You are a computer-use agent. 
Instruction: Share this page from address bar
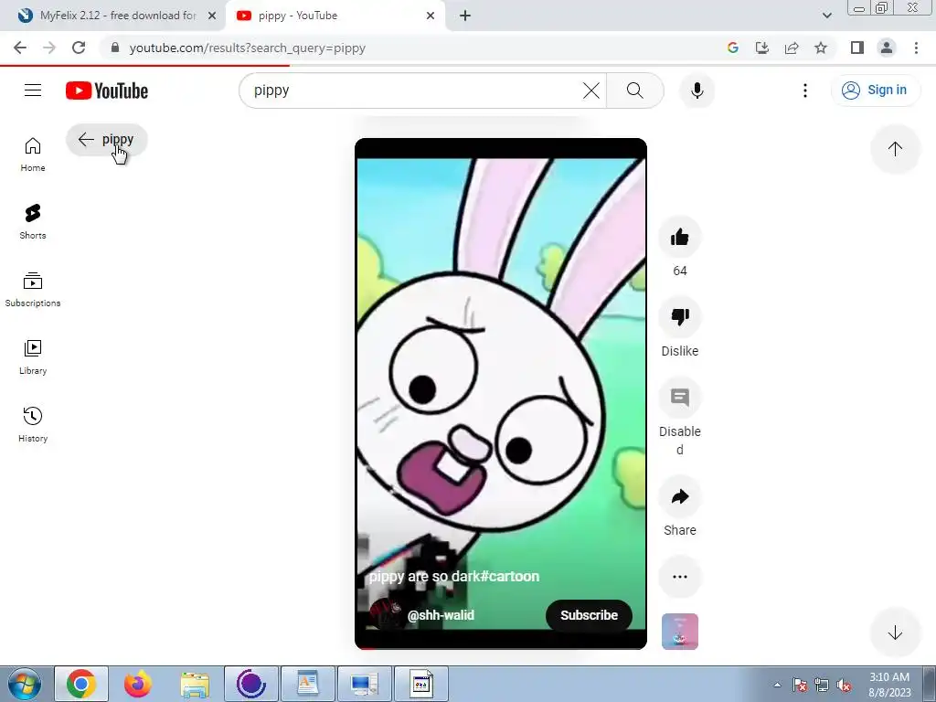792,48
